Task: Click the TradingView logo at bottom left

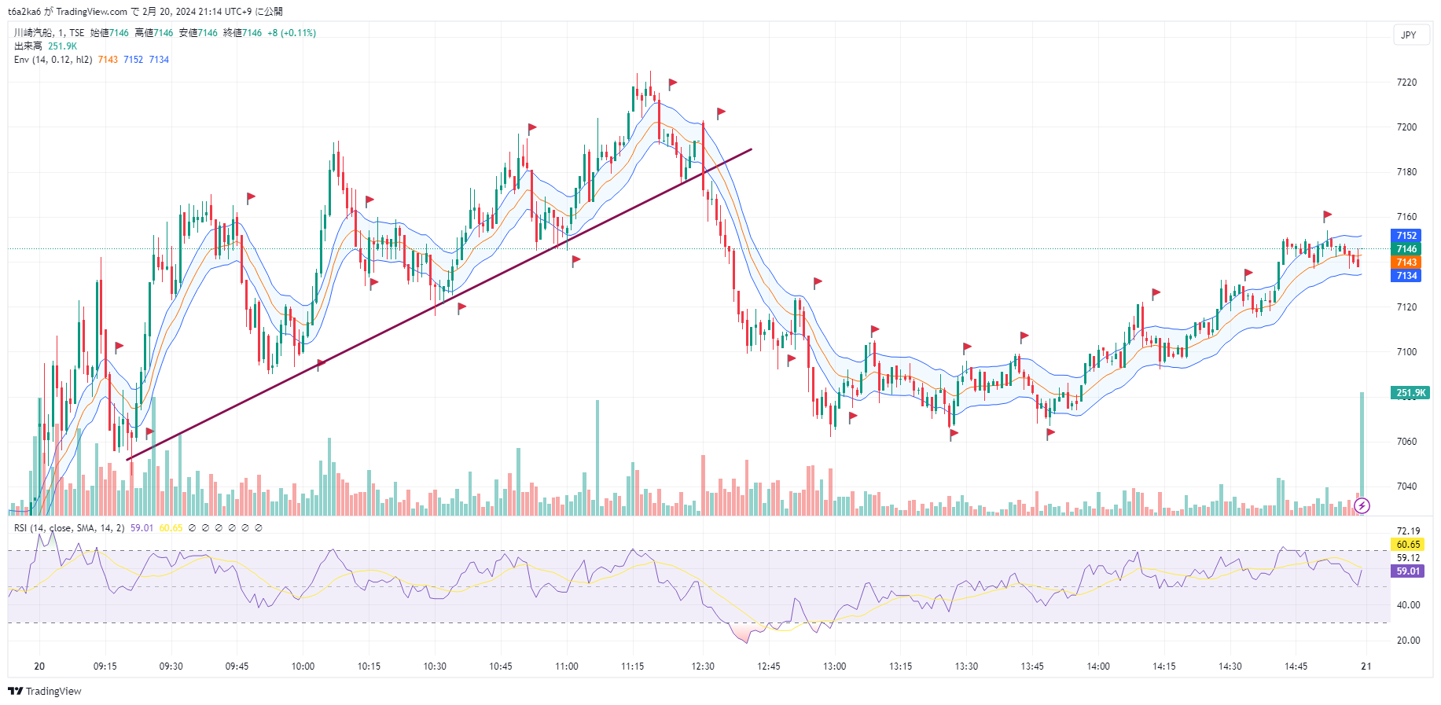Action: (44, 691)
